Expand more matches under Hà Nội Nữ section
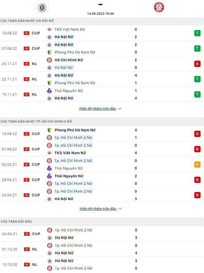Viewport: 204px width, 273px height. click(97, 109)
